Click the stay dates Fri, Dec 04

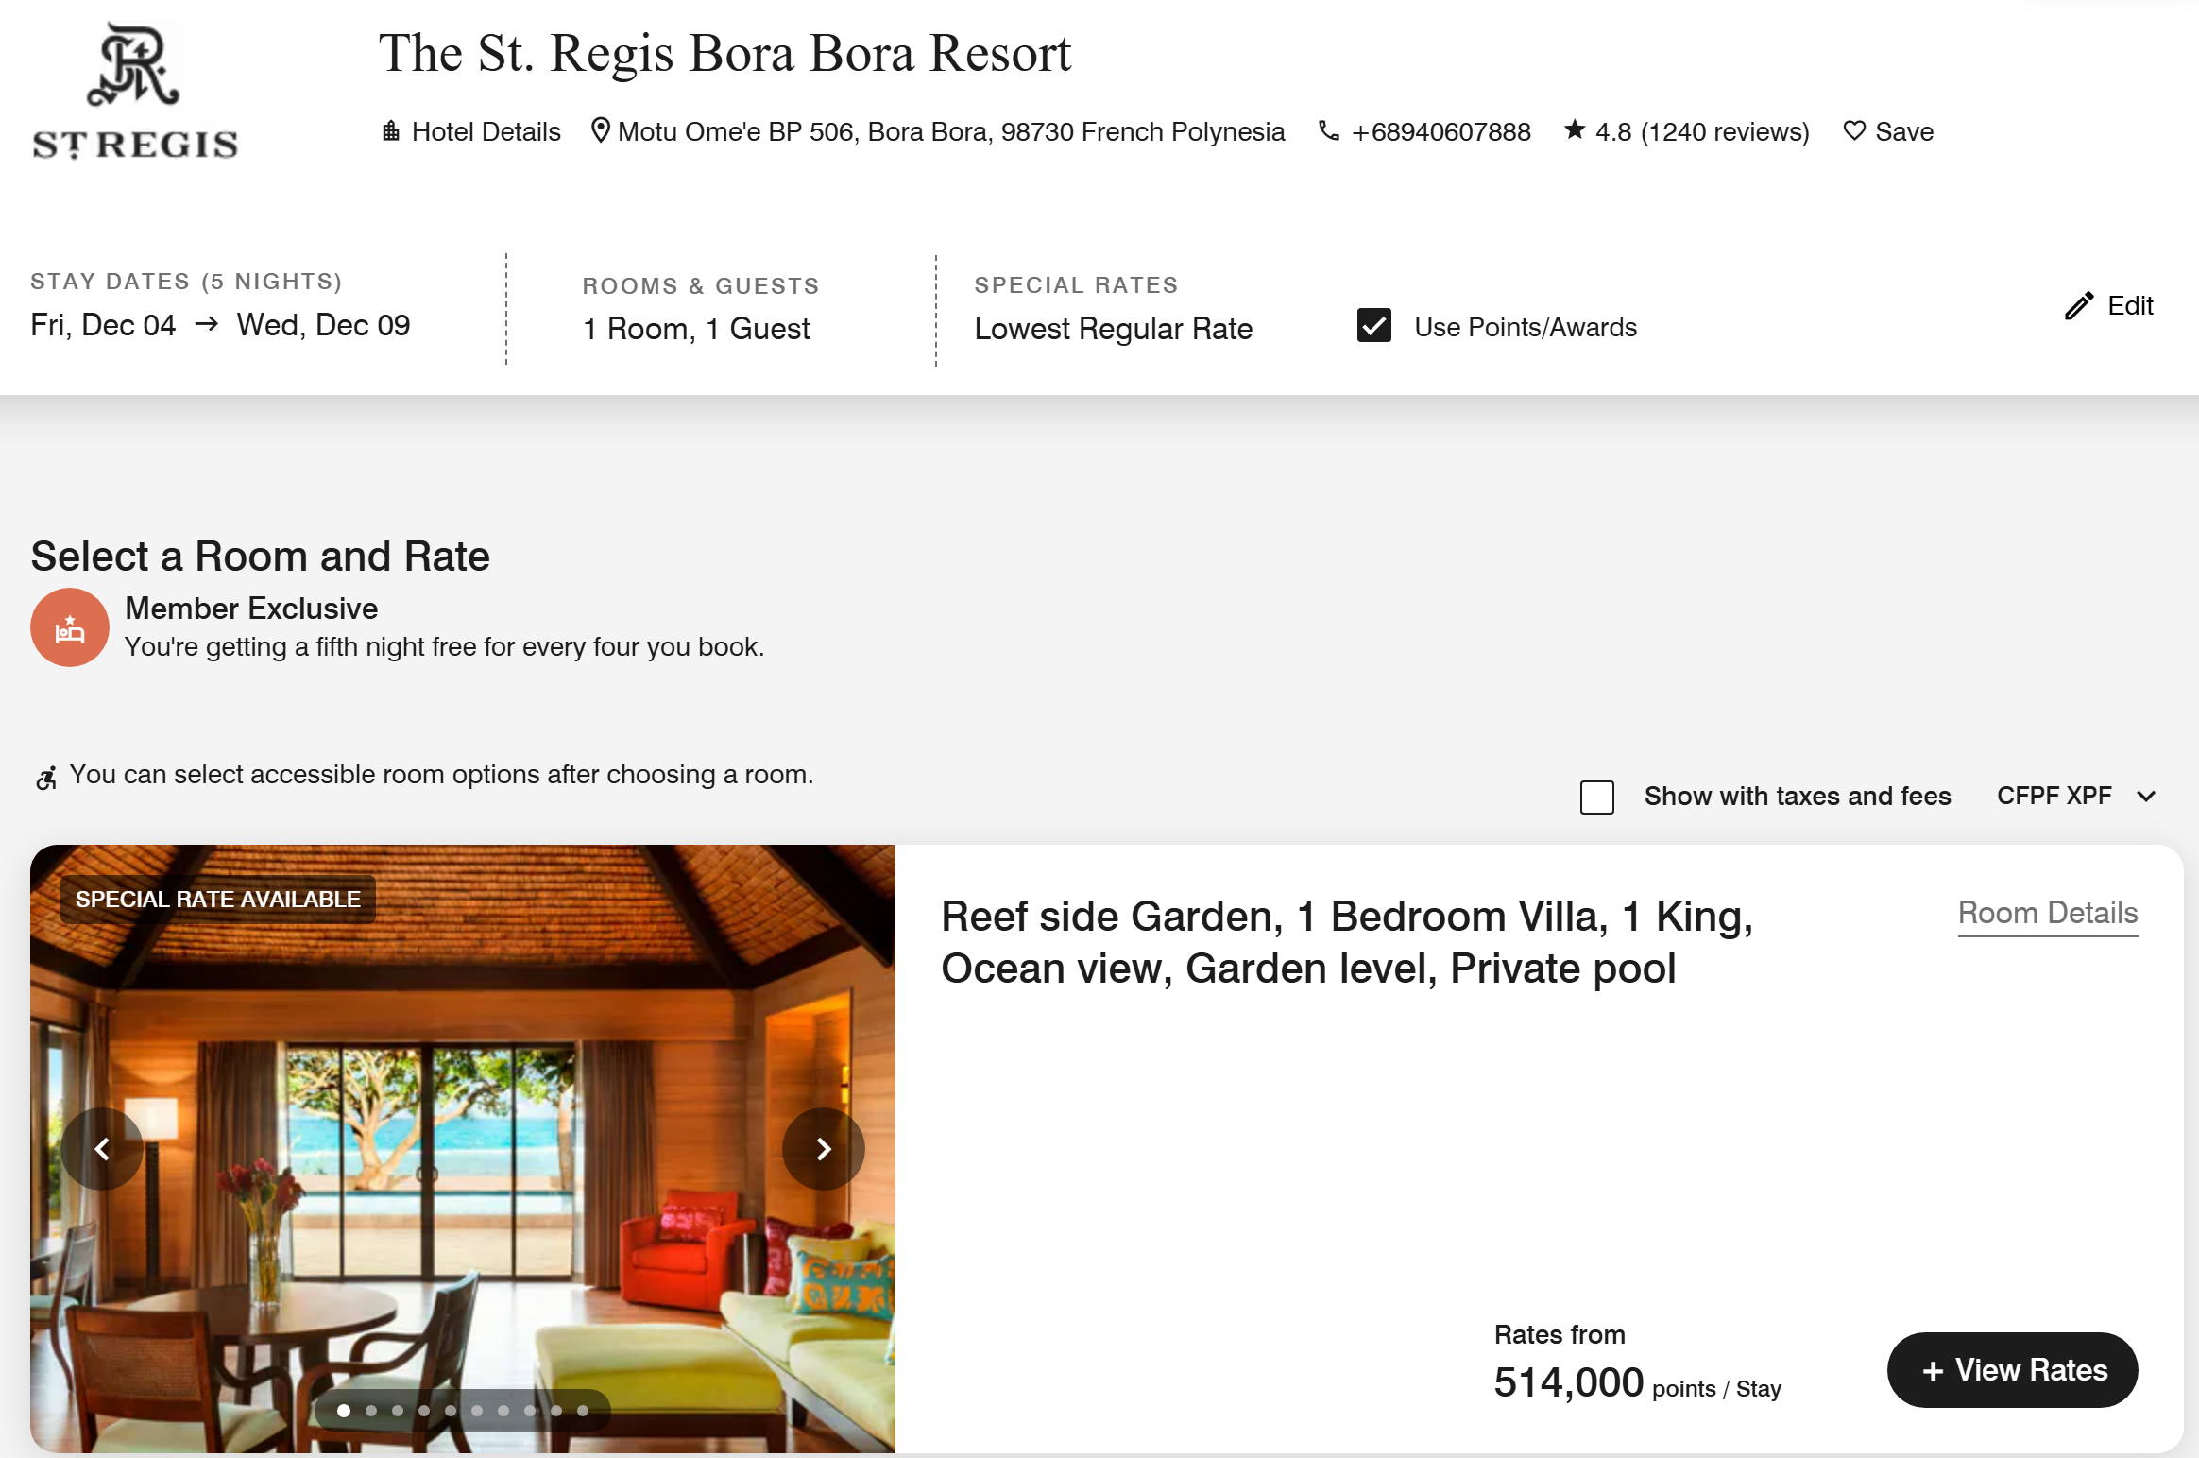tap(103, 325)
